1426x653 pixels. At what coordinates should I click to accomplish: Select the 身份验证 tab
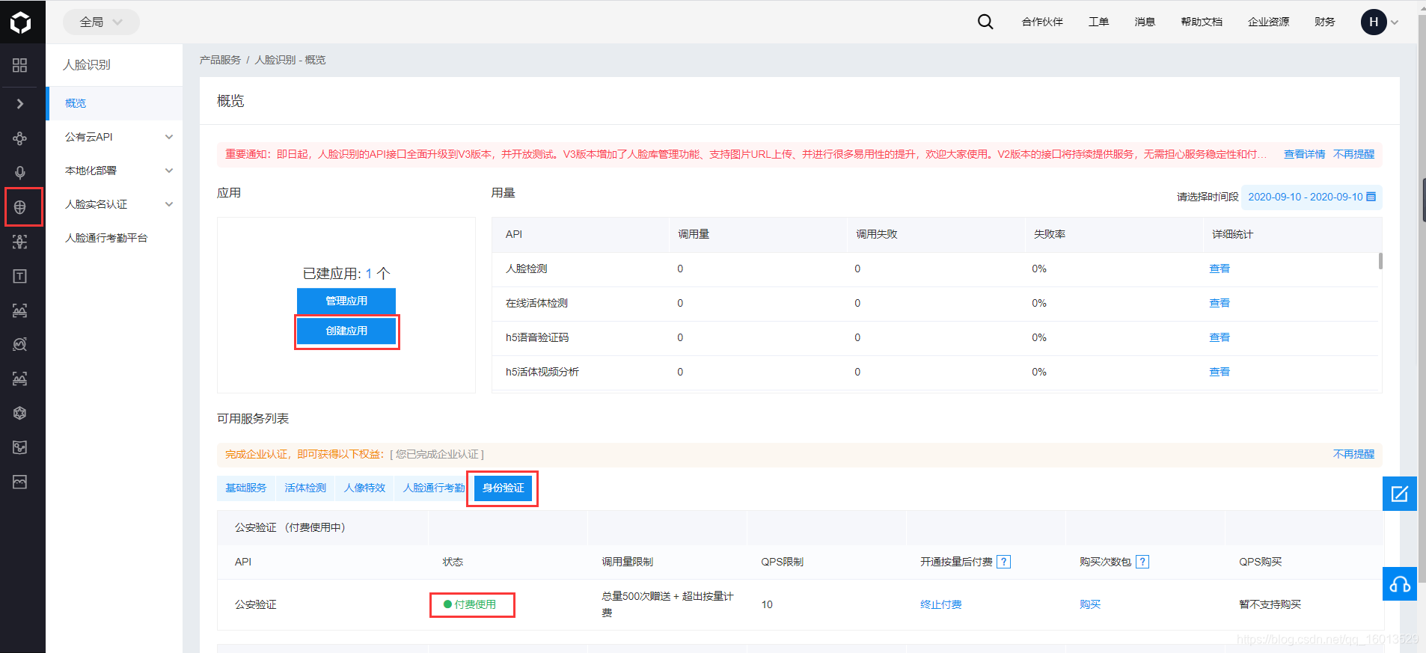coord(503,488)
